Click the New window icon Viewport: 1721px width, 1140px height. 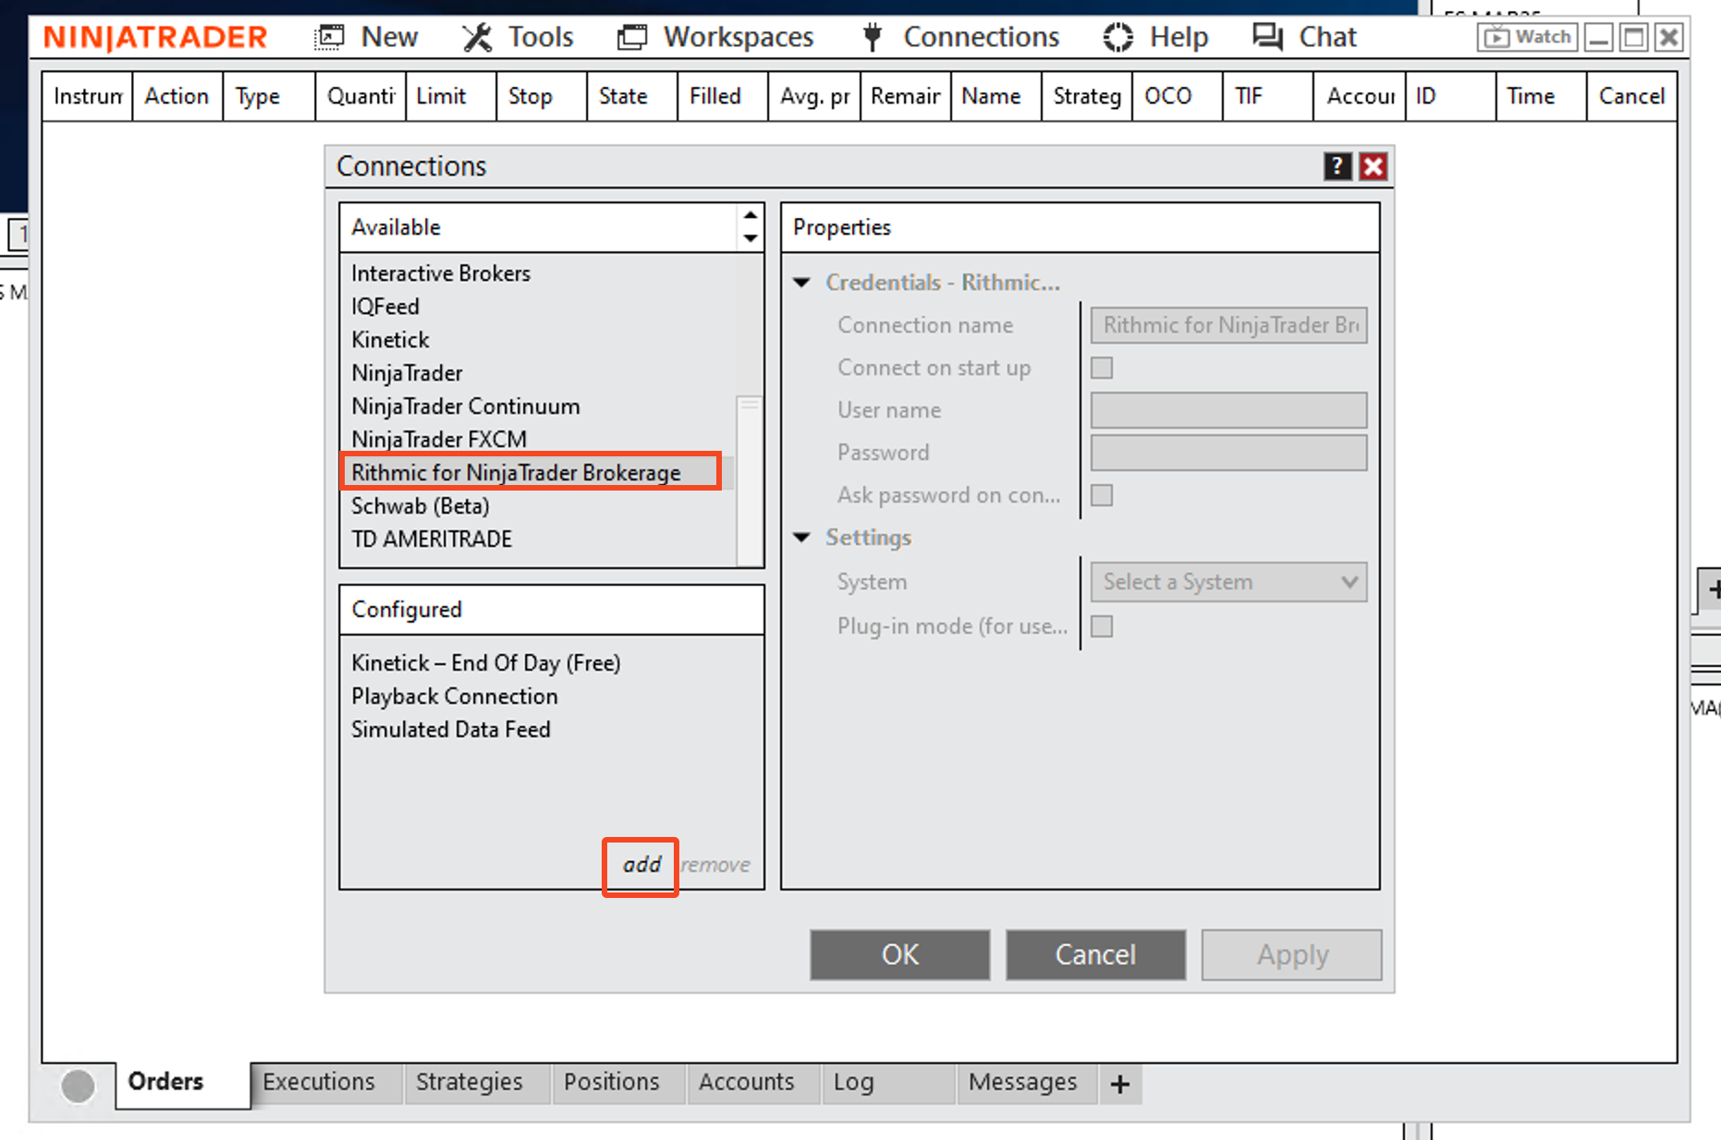click(329, 38)
